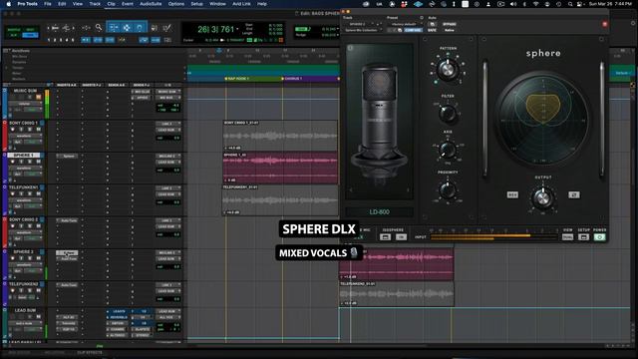Click the DUAL VIEW button in Sphere plugin
Image resolution: width=638 pixels, height=359 pixels.
pos(567,237)
